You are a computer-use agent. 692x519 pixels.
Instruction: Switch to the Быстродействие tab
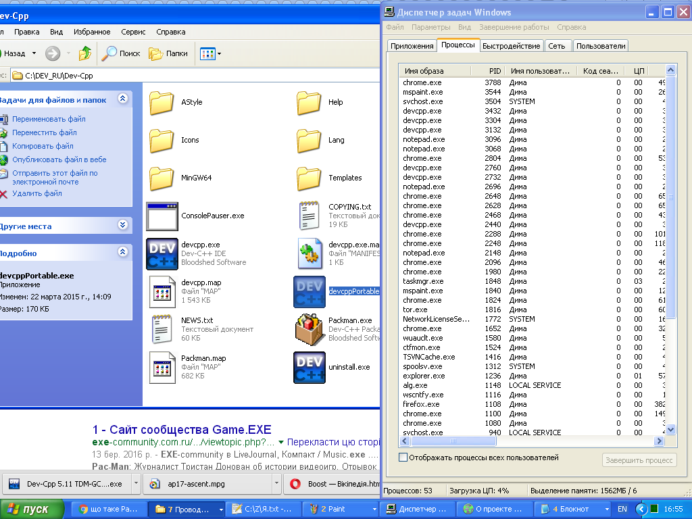click(x=512, y=46)
